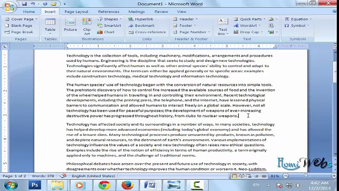Screen dimensions: 339x191
Task: Open the Page Layout tab
Action: [76, 12]
